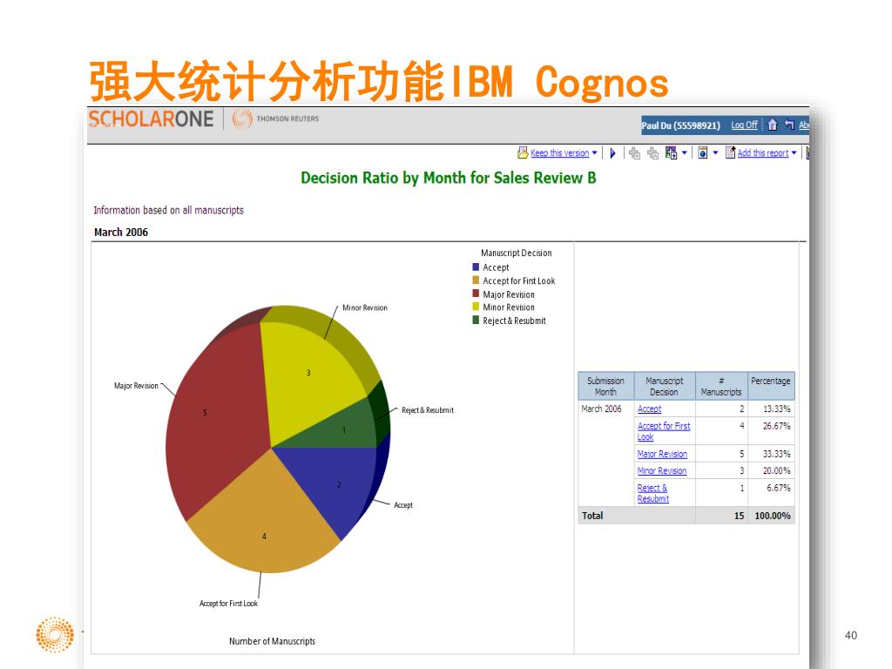Click the Add this report page icon
892x669 pixels.
(x=731, y=152)
